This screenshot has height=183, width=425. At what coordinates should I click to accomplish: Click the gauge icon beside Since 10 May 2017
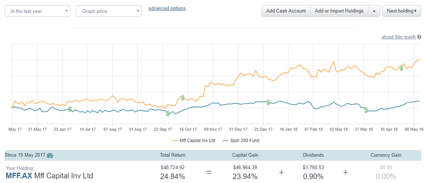50,155
